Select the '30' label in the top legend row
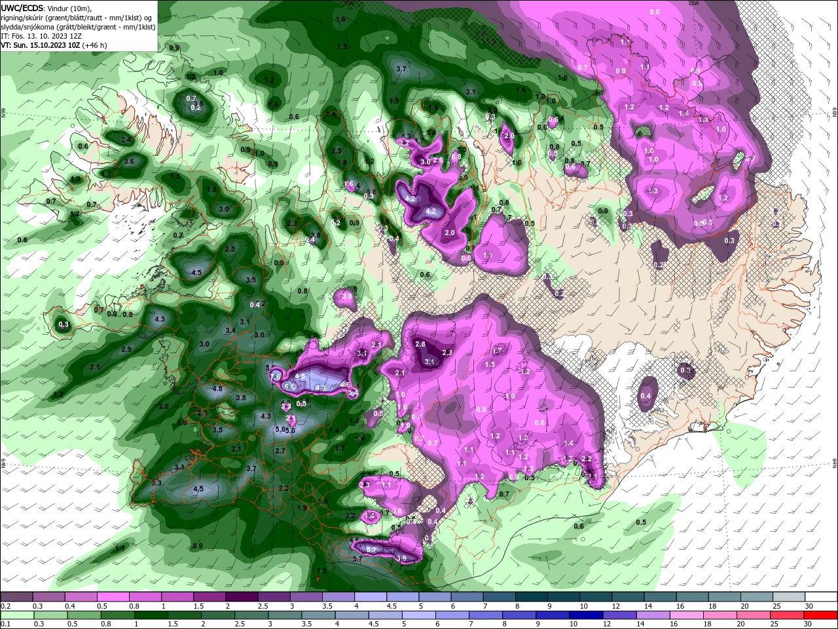The height and width of the screenshot is (629, 838). point(809,606)
